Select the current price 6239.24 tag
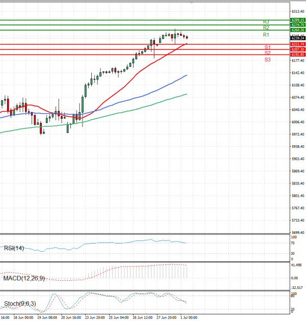The image size is (306, 321). (x=298, y=38)
